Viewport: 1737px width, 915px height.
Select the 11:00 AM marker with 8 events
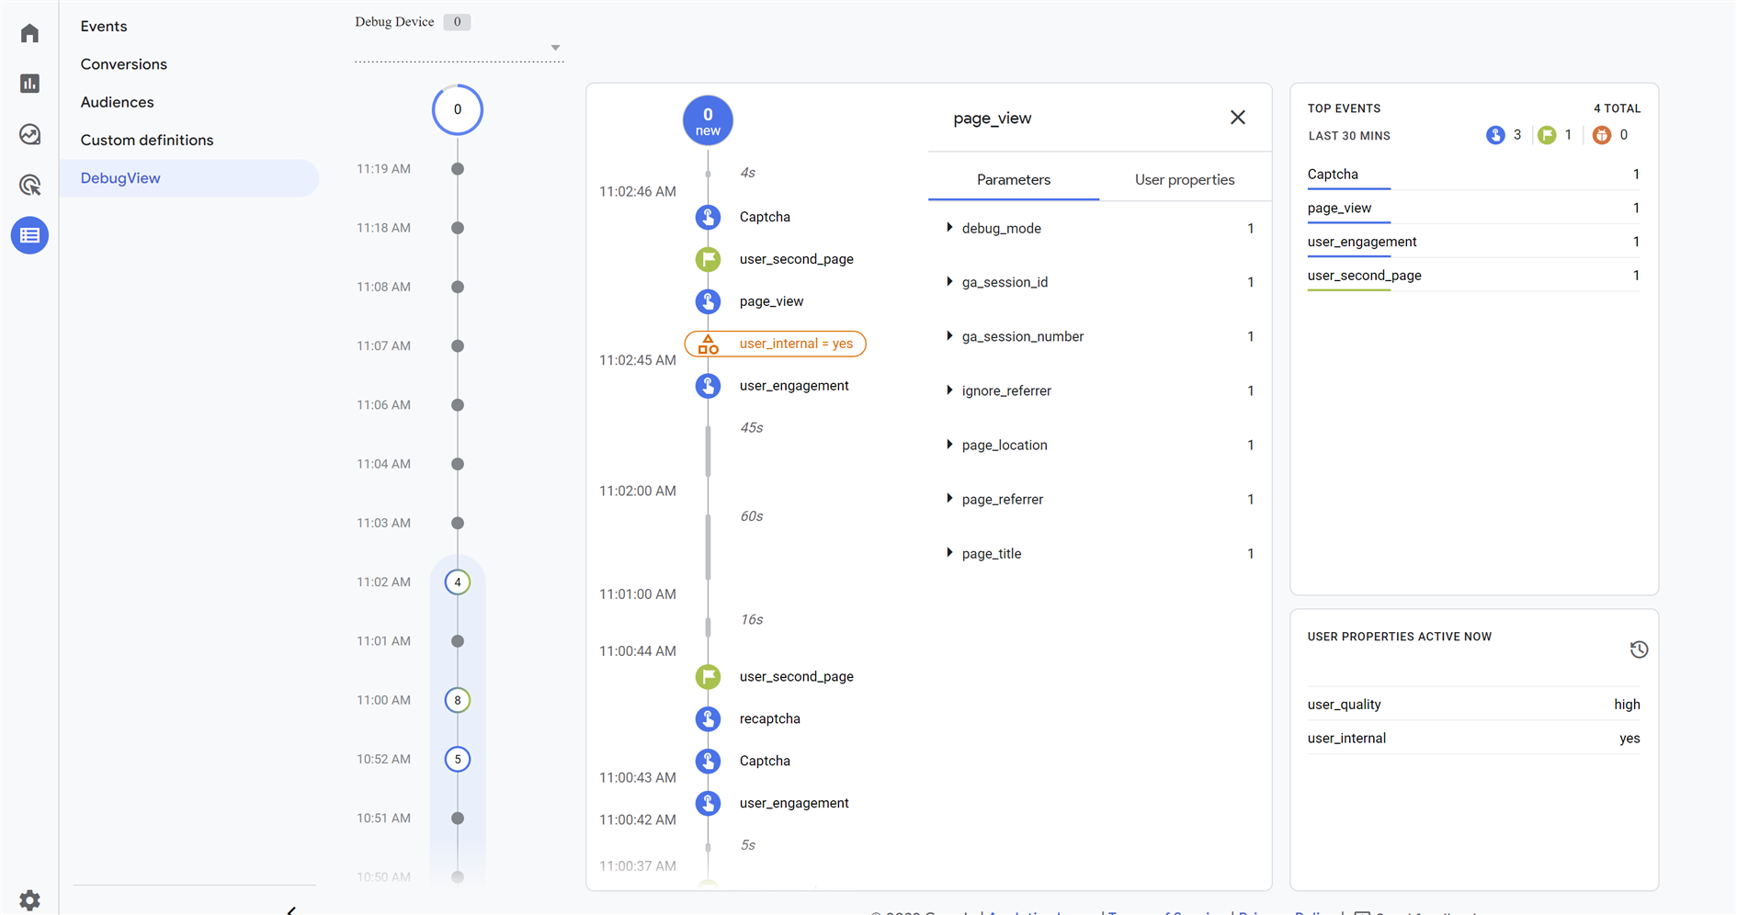pos(458,700)
